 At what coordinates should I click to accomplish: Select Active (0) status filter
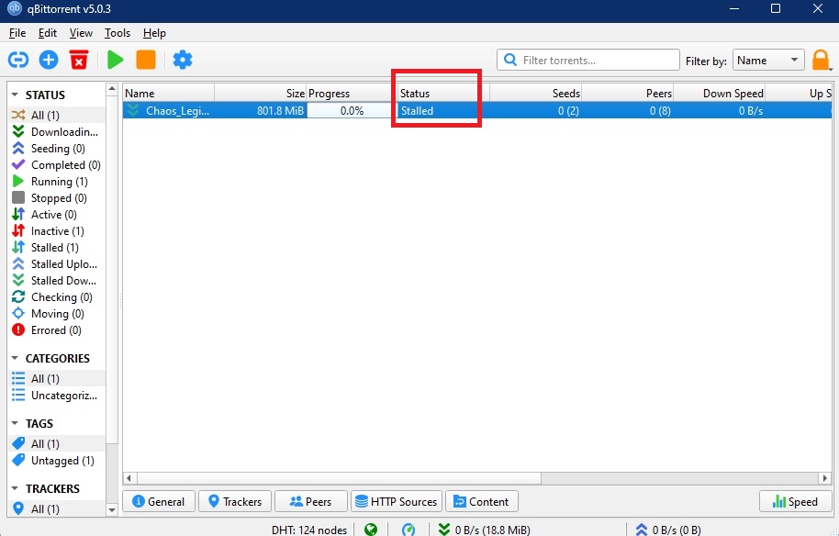click(x=56, y=215)
